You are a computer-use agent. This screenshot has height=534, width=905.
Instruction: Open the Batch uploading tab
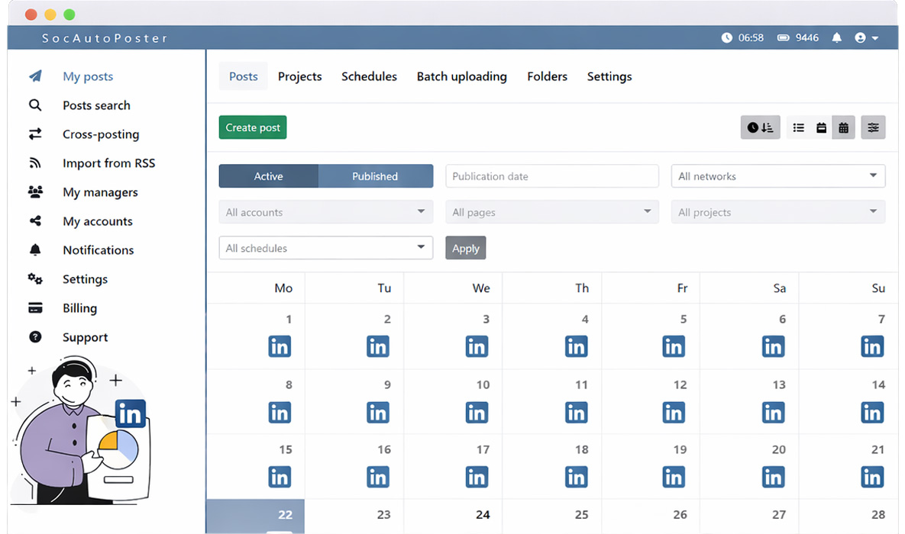click(461, 76)
